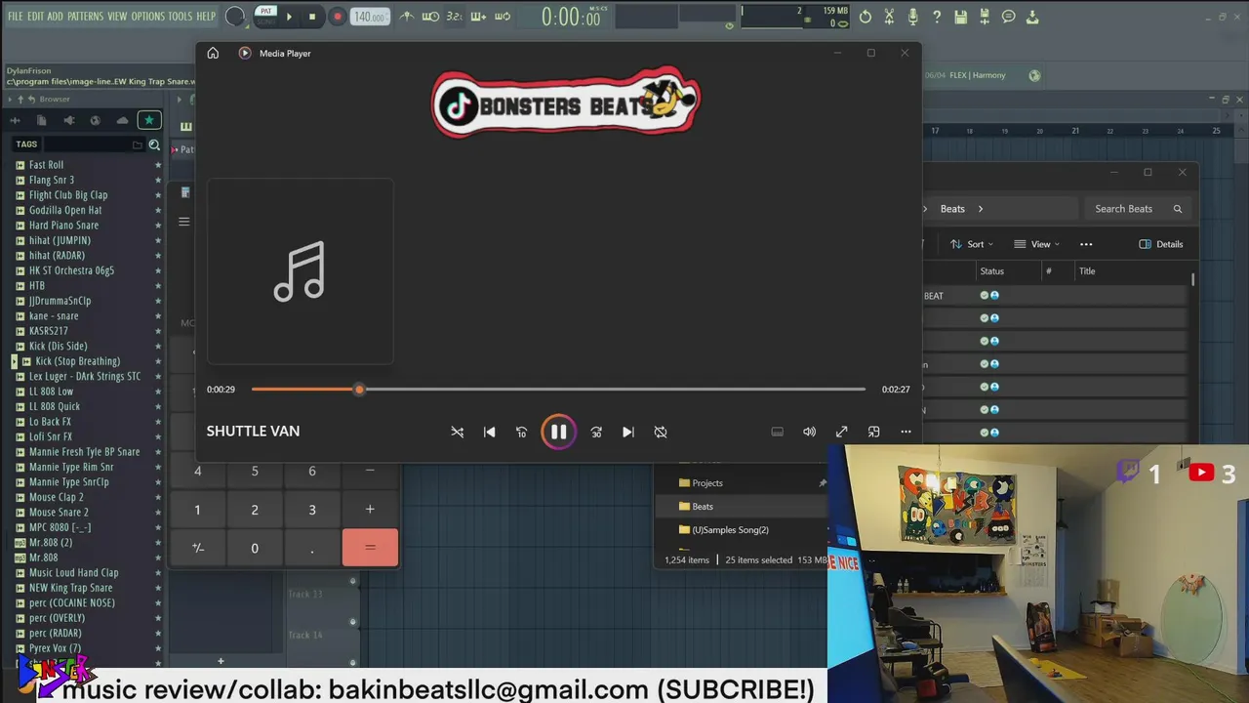1249x703 pixels.
Task: Select the Godzilla Open Hat sample
Action: tap(65, 210)
